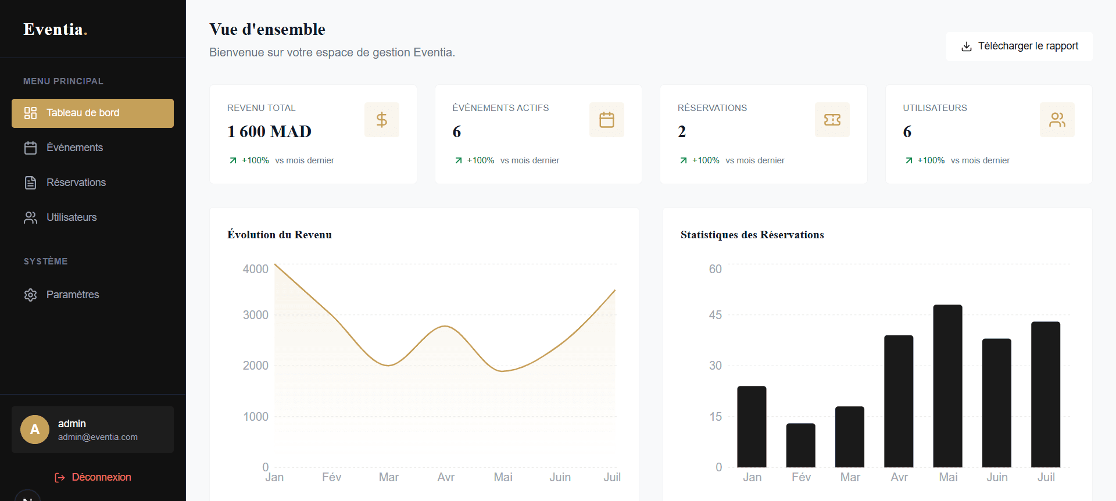Click the ticket icon on Réservations card

[x=832, y=120]
